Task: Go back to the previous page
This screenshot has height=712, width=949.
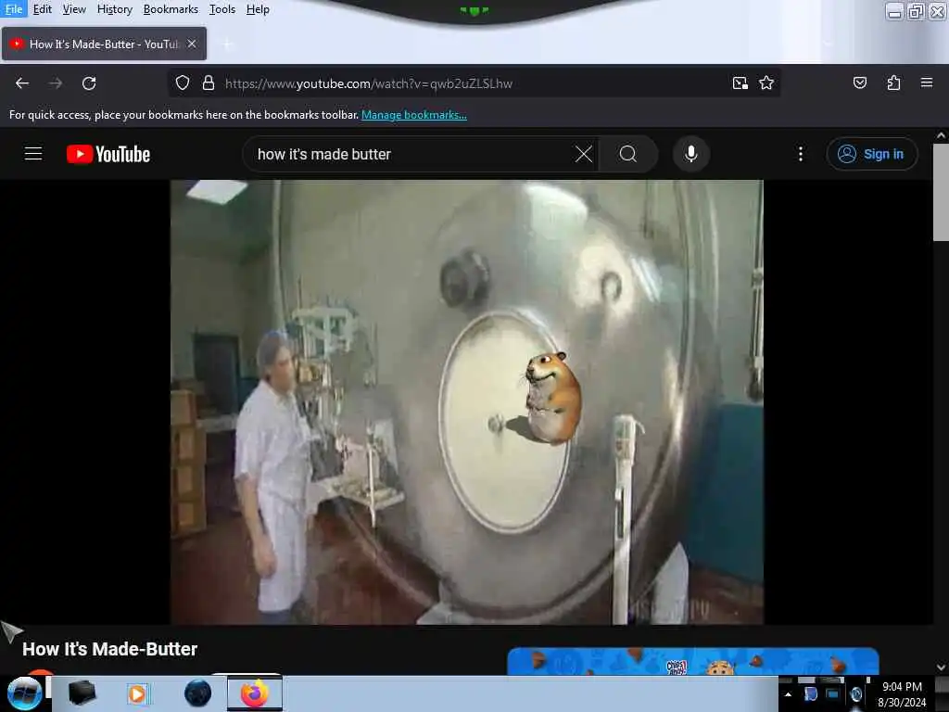Action: click(x=22, y=83)
